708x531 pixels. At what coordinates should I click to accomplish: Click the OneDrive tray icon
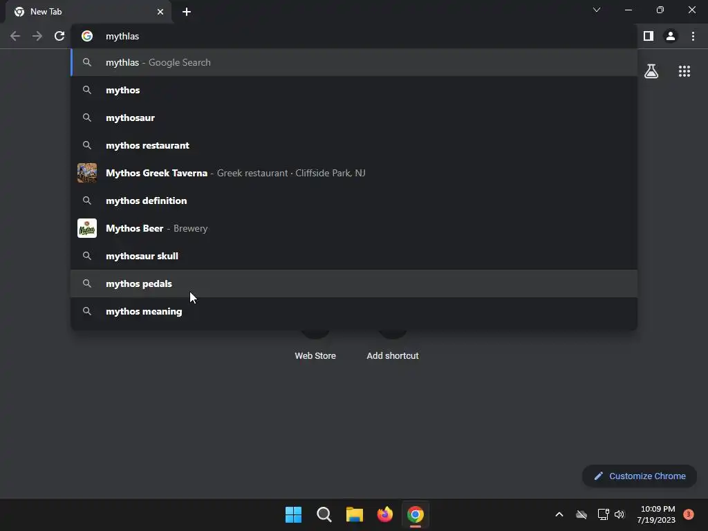(x=581, y=514)
